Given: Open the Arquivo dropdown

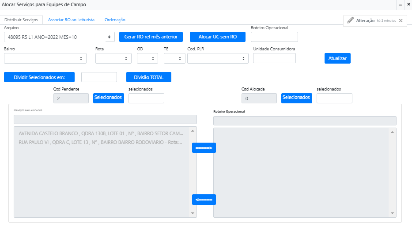Looking at the screenshot, I should (59, 37).
